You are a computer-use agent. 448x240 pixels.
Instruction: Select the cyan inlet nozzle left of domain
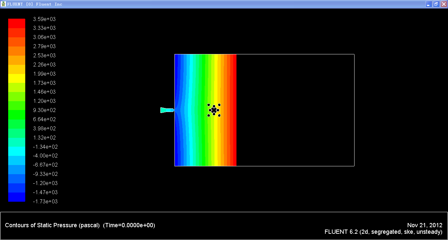tap(167, 110)
